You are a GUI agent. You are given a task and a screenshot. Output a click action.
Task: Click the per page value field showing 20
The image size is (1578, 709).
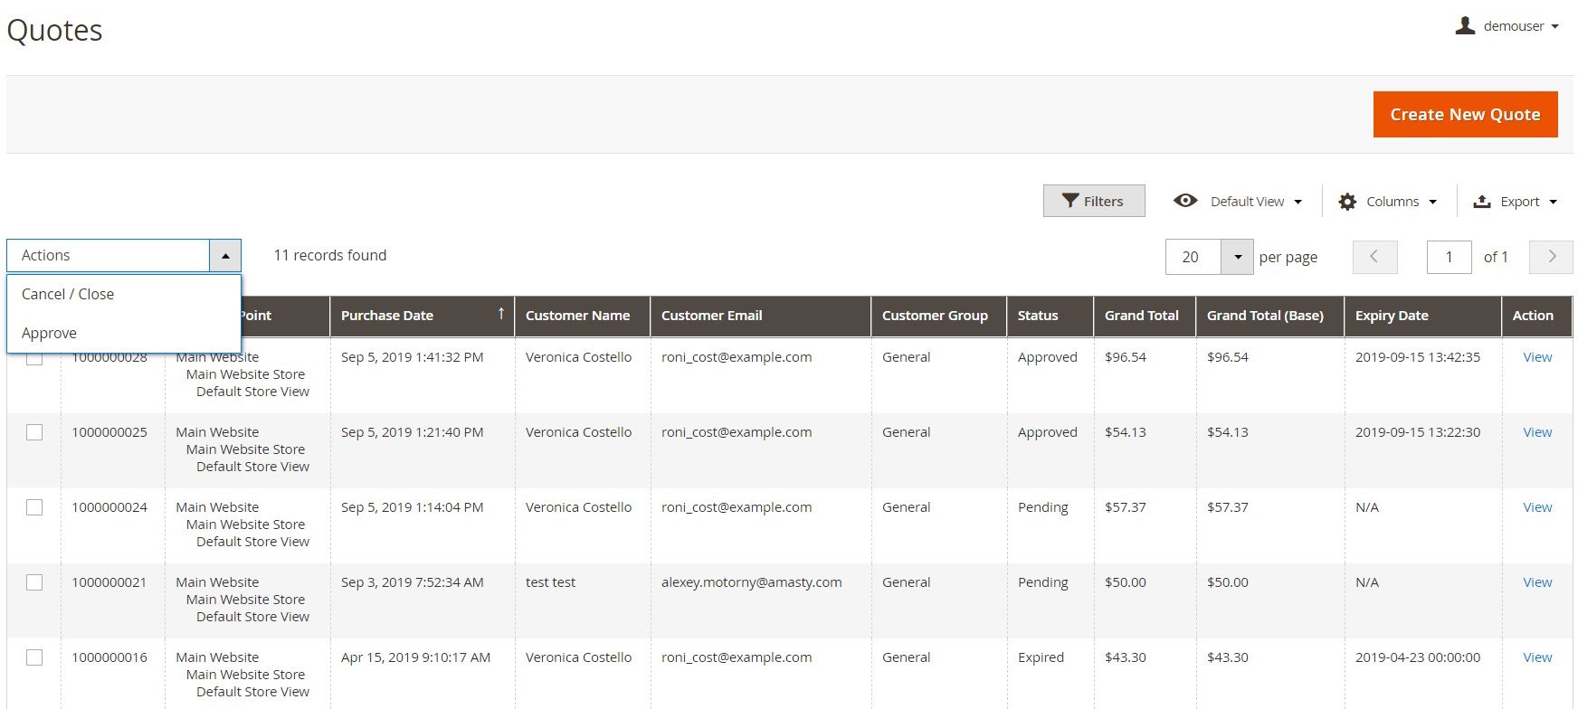pyautogui.click(x=1193, y=257)
